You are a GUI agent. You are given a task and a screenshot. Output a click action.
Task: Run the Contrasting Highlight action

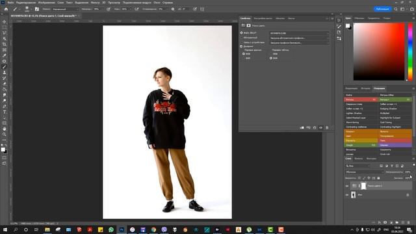point(395,127)
